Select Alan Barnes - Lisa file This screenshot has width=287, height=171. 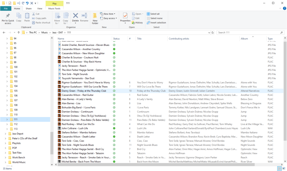click(71, 103)
